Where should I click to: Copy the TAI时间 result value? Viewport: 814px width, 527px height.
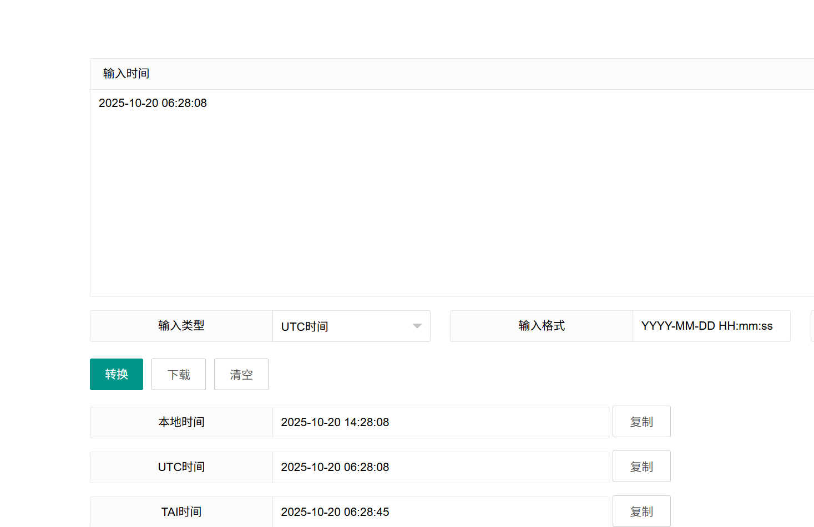[641, 511]
